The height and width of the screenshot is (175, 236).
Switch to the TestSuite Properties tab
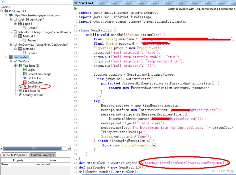coord(14,155)
